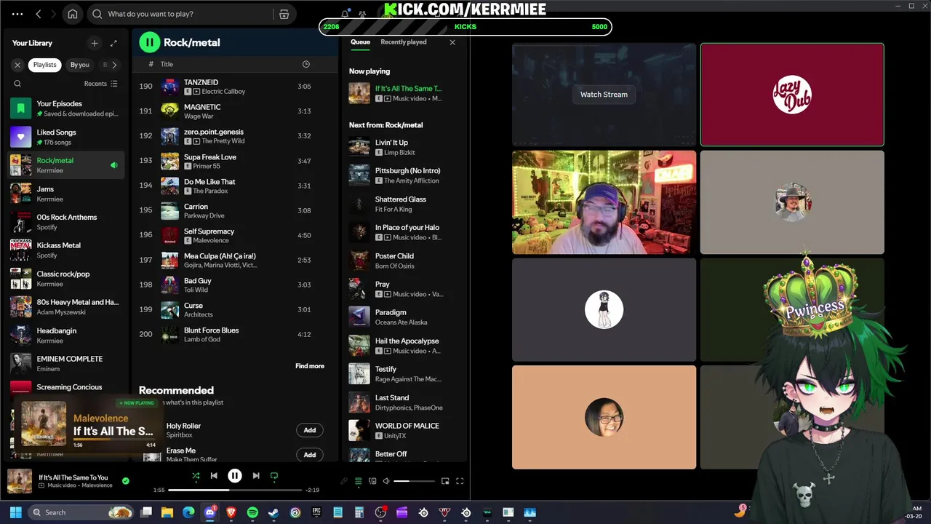Select the Queue tab
The height and width of the screenshot is (524, 931).
click(360, 42)
